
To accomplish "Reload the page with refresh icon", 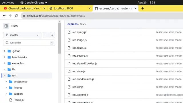I will tap(16, 16).
